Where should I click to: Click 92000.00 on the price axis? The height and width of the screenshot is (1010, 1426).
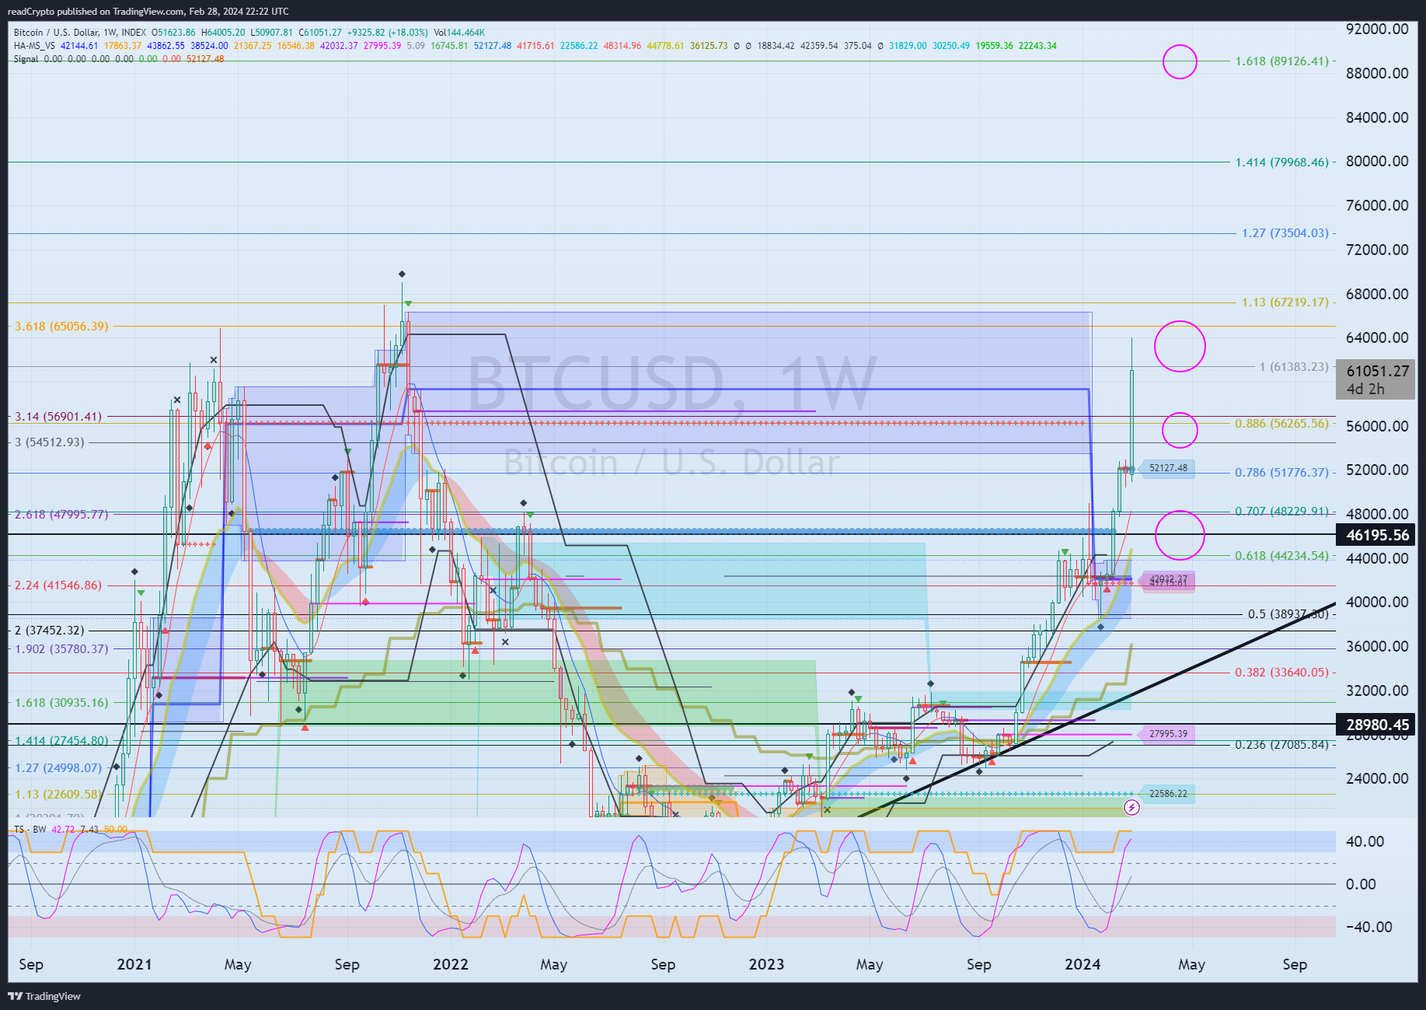[x=1377, y=30]
